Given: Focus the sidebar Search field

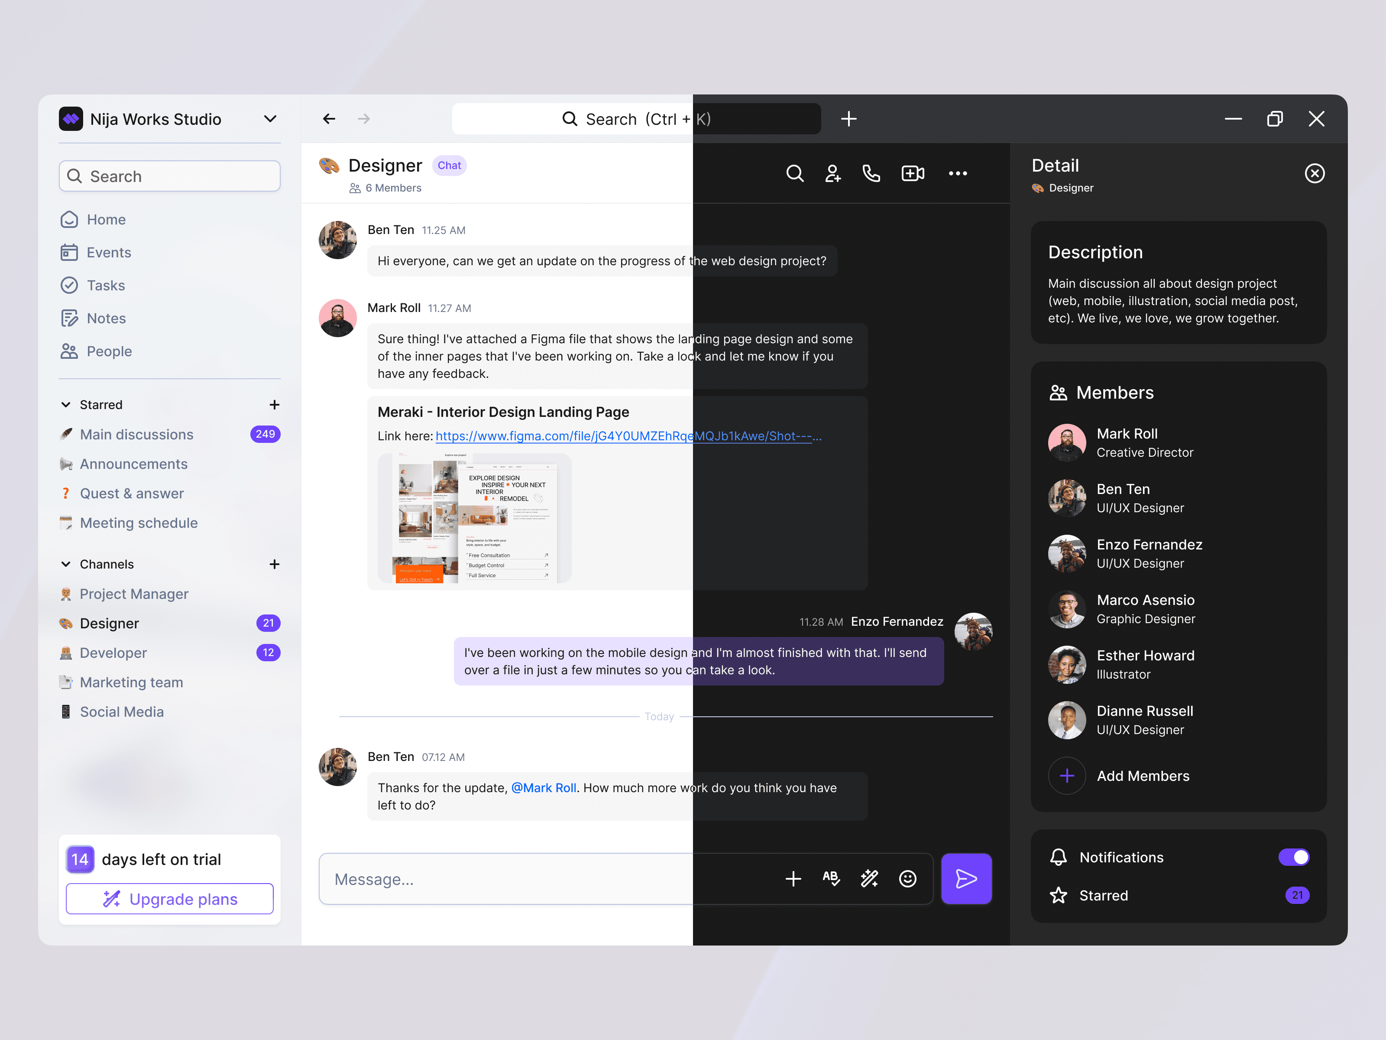Looking at the screenshot, I should tap(170, 176).
